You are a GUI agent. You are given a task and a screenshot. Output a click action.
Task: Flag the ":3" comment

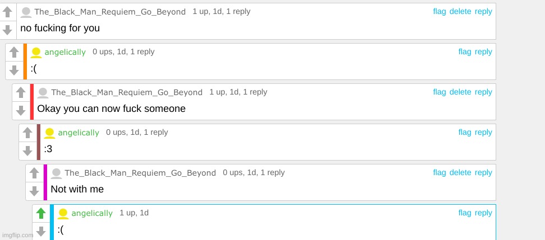coord(465,132)
